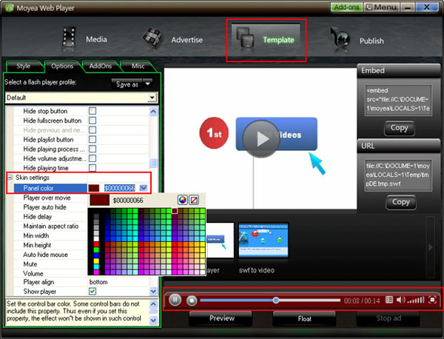This screenshot has width=444, height=339.
Task: Pick the blue swatch in palette left column
Action: [96, 255]
